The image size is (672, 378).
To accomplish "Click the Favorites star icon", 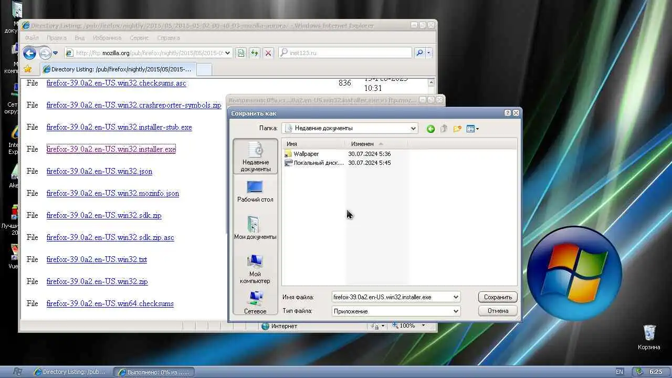I will (x=28, y=69).
